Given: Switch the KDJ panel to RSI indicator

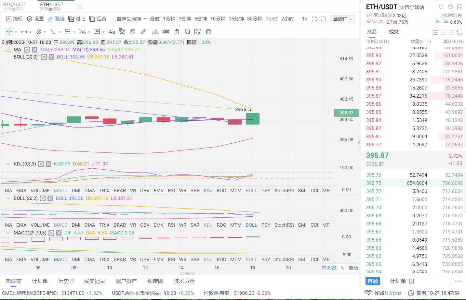Looking at the screenshot, I should coord(171,190).
